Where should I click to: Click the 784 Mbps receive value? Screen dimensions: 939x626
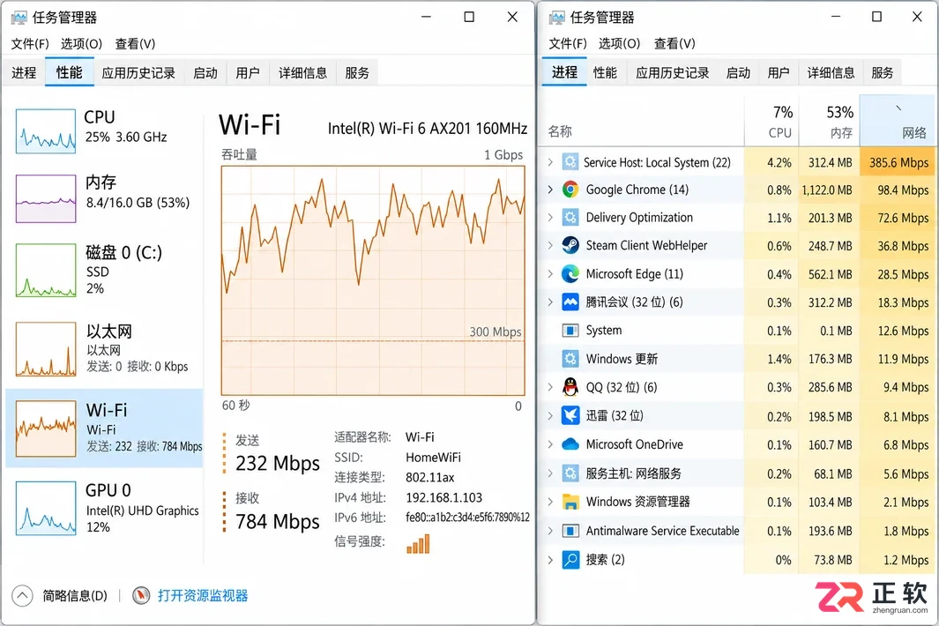tap(277, 522)
